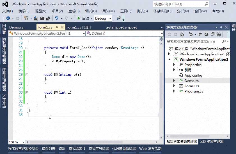Click the Solution Explorer horizontal scrollbar thumb
This screenshot has width=236, height=154.
189,136
